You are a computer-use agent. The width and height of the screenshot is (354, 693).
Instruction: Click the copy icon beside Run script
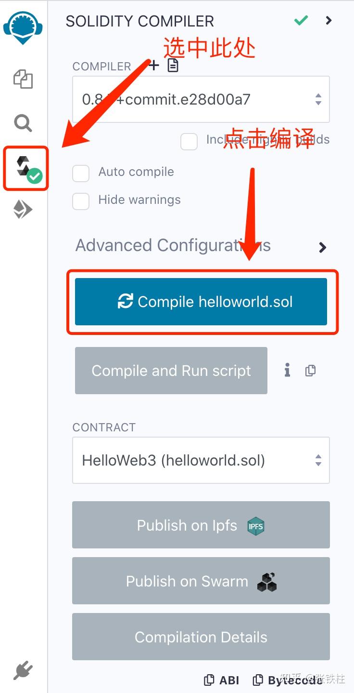[x=310, y=371]
